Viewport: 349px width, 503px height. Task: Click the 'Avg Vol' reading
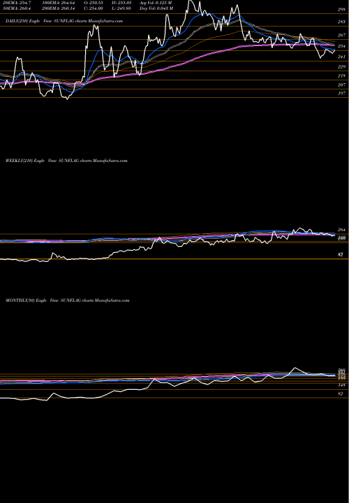pos(156,3)
